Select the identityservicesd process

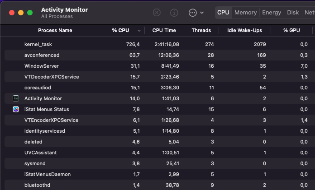tap(45, 131)
